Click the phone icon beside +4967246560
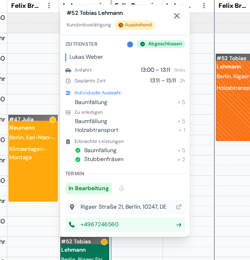This screenshot has height=260, width=250. [72, 224]
